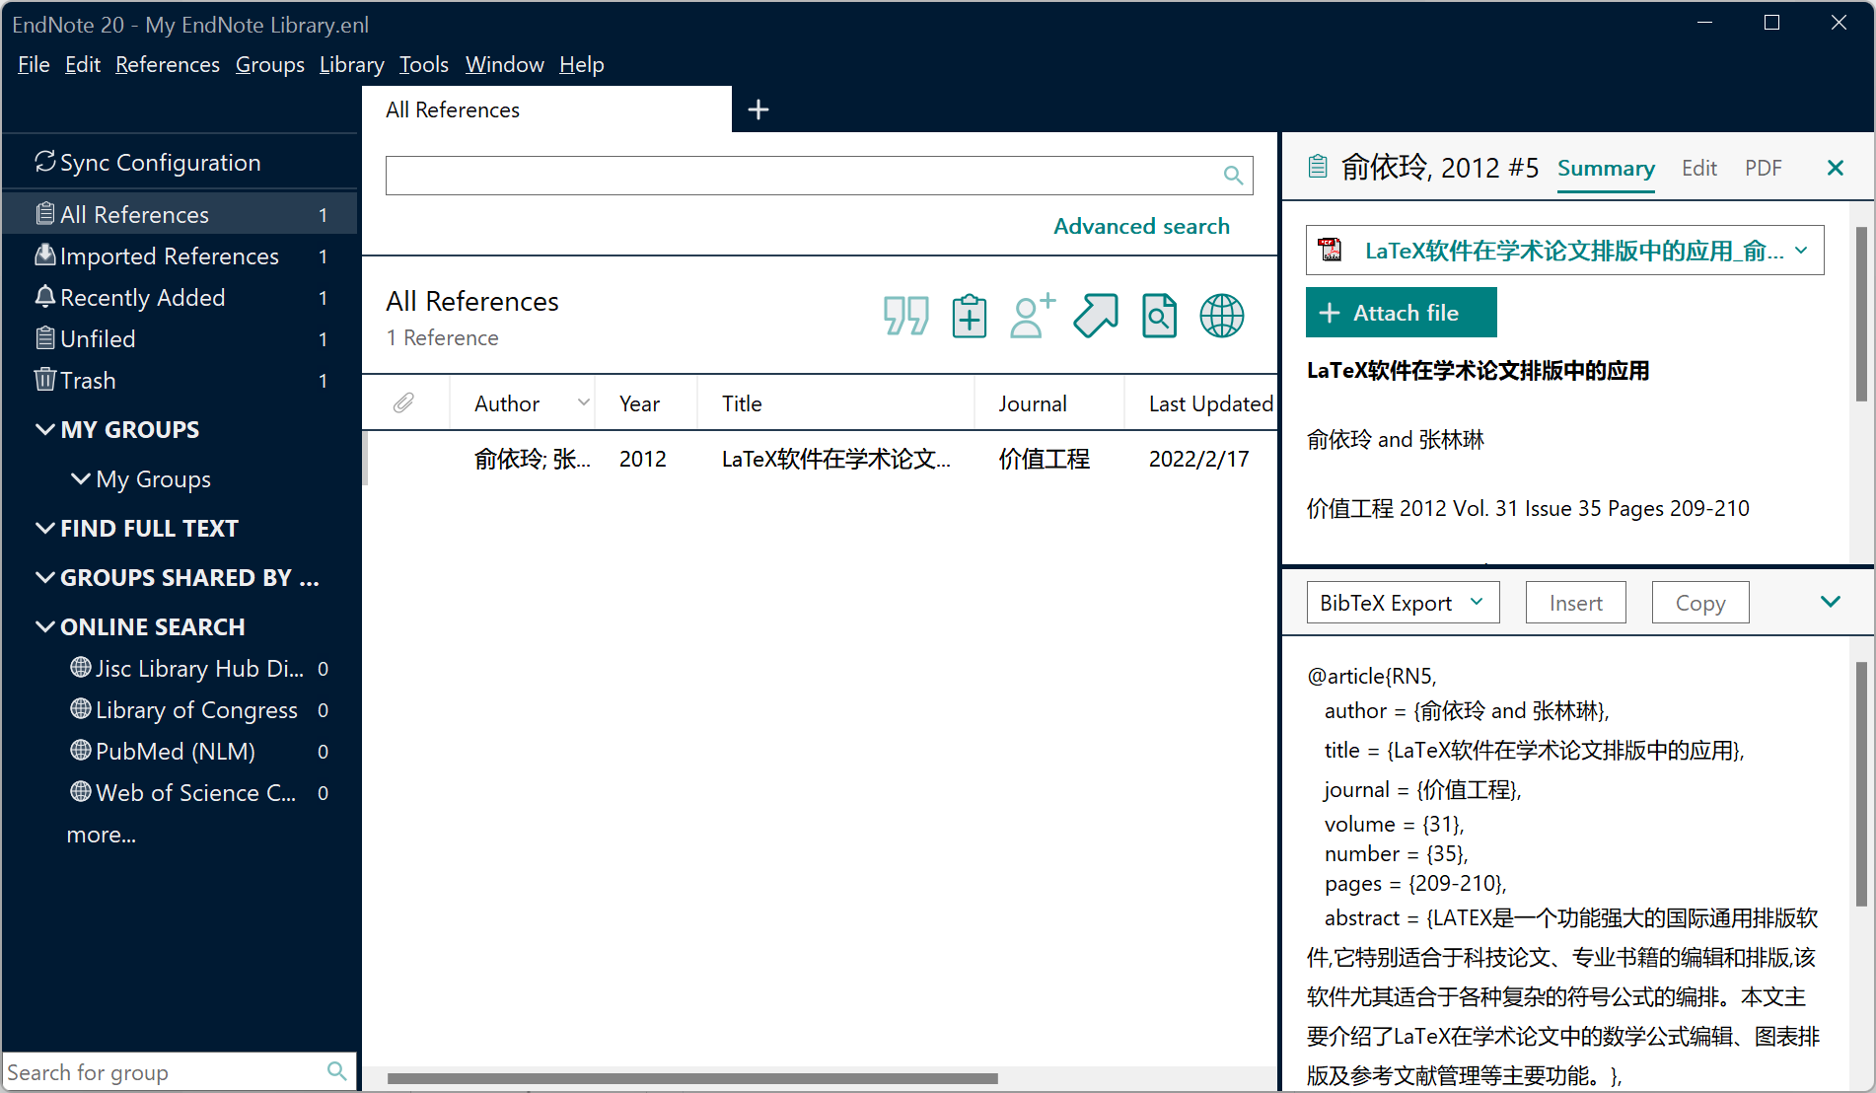Image resolution: width=1876 pixels, height=1093 pixels.
Task: Collapse the FIND FULL TEXT section
Action: 45,528
